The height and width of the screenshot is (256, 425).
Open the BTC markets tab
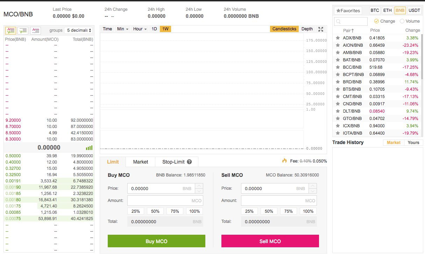pos(375,10)
